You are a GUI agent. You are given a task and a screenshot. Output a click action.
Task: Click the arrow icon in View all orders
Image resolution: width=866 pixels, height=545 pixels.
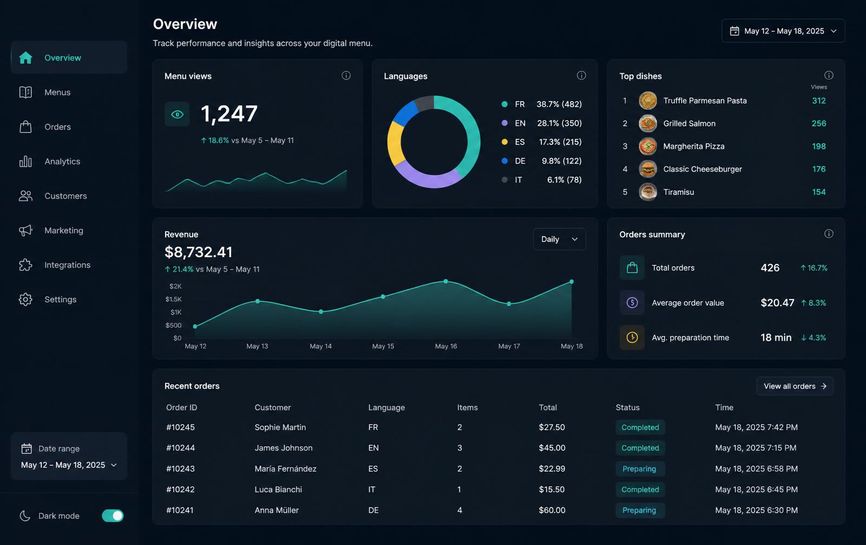coord(824,386)
